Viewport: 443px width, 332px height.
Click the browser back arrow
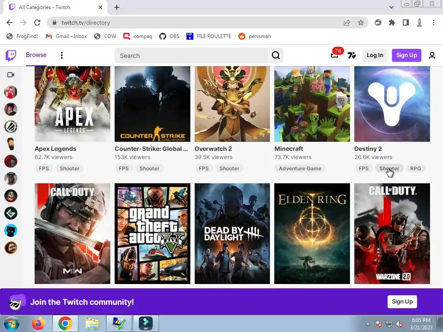(x=10, y=22)
